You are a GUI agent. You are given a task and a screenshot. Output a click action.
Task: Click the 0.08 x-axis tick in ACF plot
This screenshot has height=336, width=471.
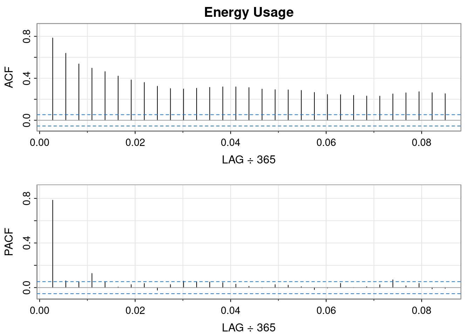coord(422,143)
